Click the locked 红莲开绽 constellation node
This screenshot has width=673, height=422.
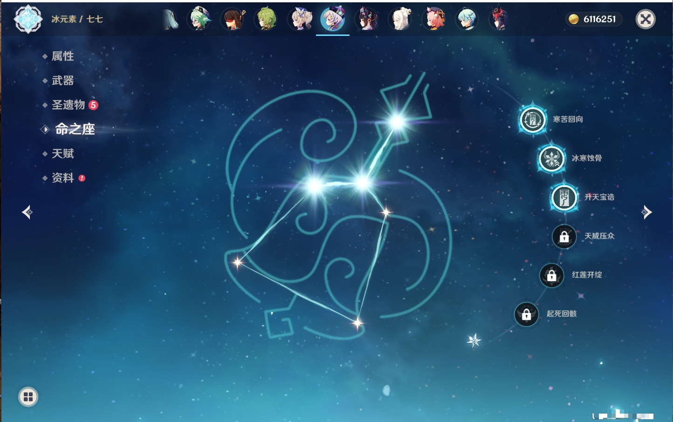coord(552,276)
